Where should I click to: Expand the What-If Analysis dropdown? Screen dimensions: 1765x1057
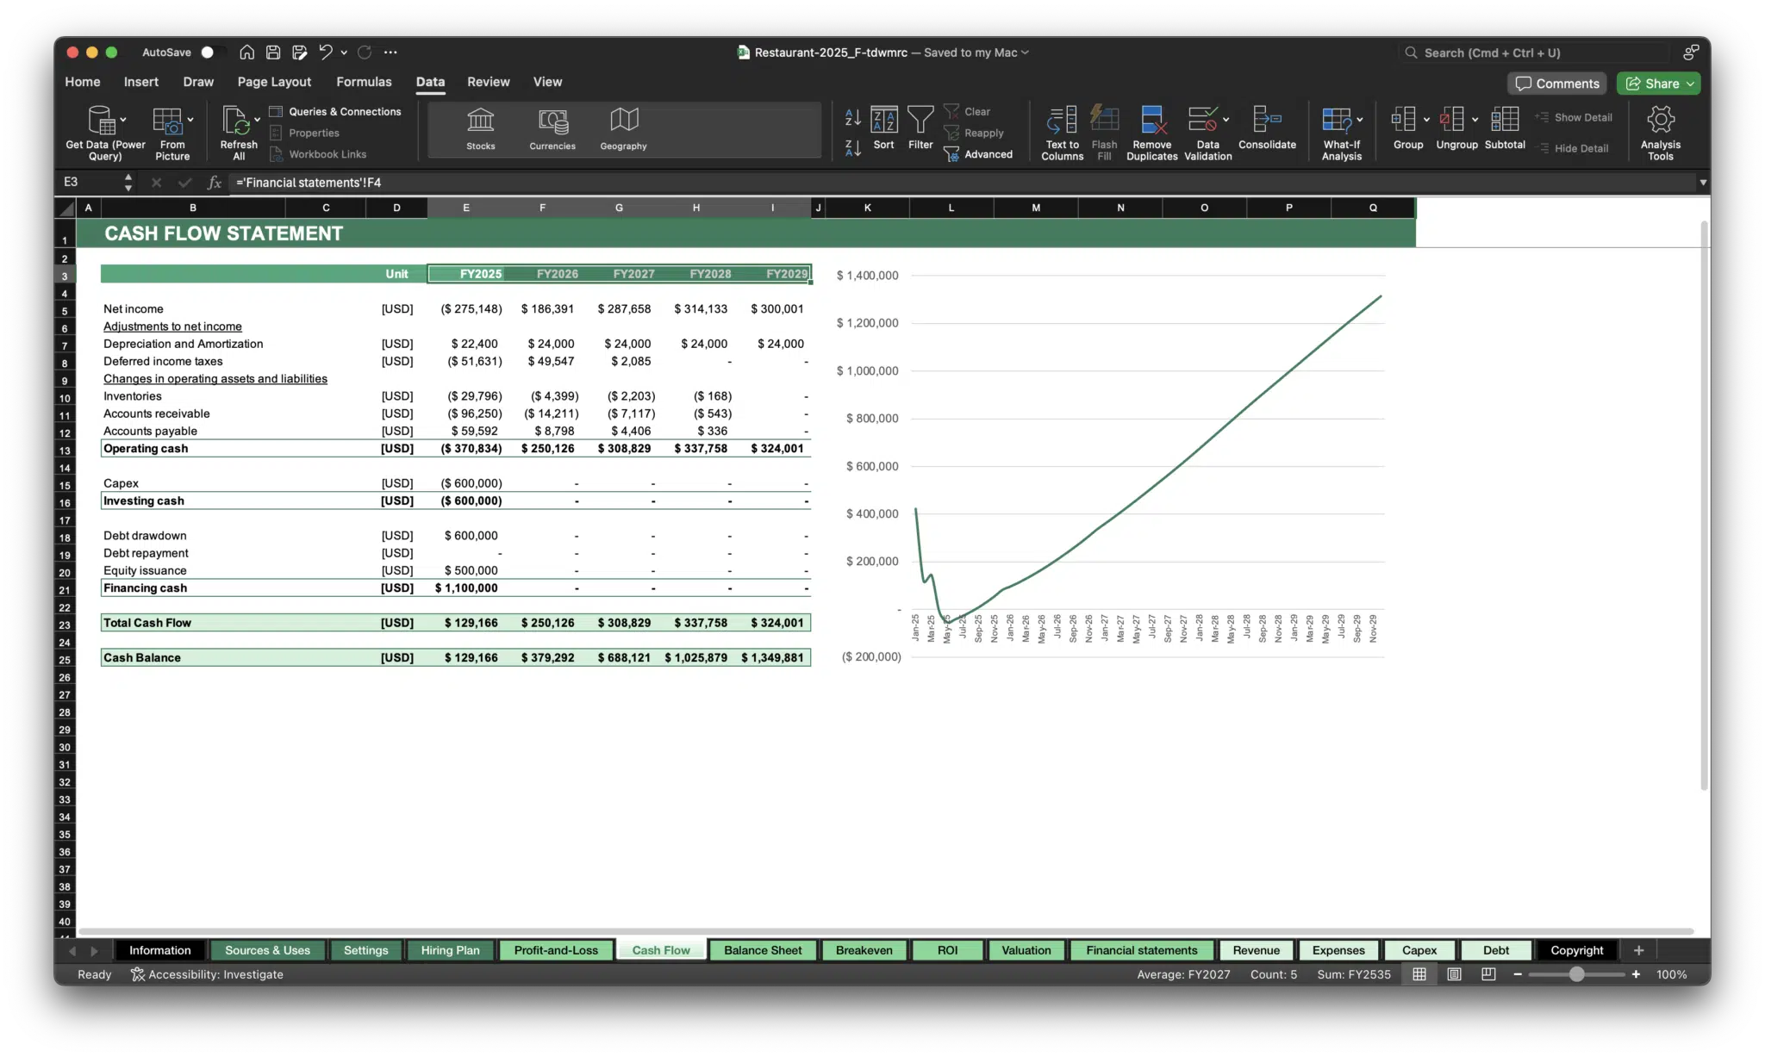[x=1360, y=120]
